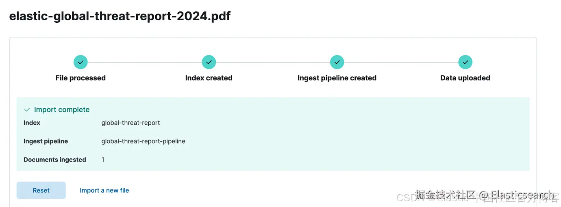561x207 pixels.
Task: Click the Ingest pipeline field label
Action: point(46,141)
